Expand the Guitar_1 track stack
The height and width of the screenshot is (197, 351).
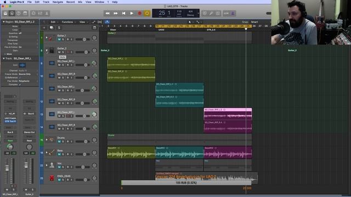point(47,38)
